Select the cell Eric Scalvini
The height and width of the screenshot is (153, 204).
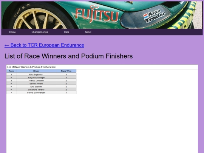click(36, 87)
